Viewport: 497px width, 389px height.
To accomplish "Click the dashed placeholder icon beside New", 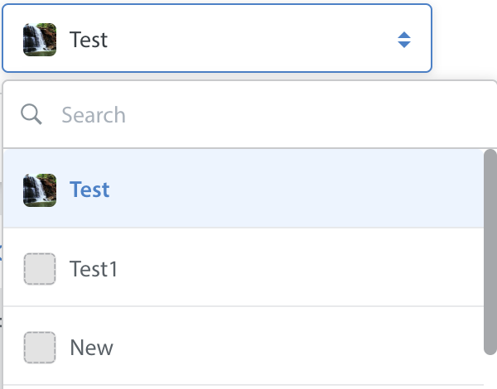I will pos(40,347).
